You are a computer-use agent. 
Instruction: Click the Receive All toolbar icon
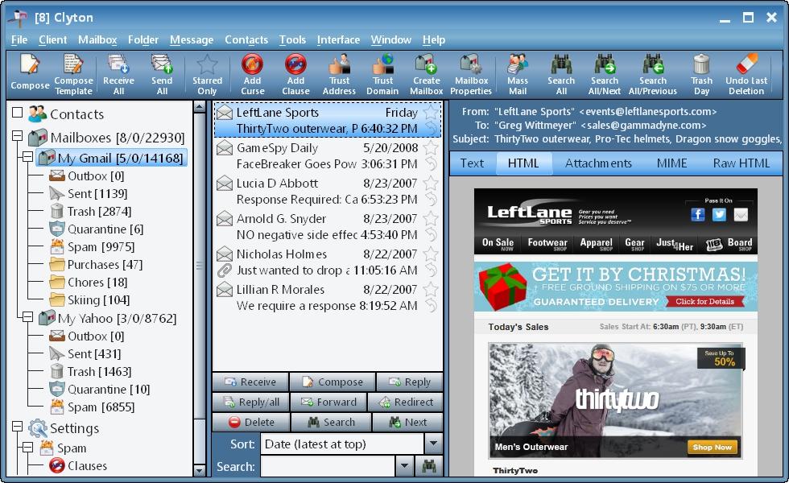click(x=118, y=64)
